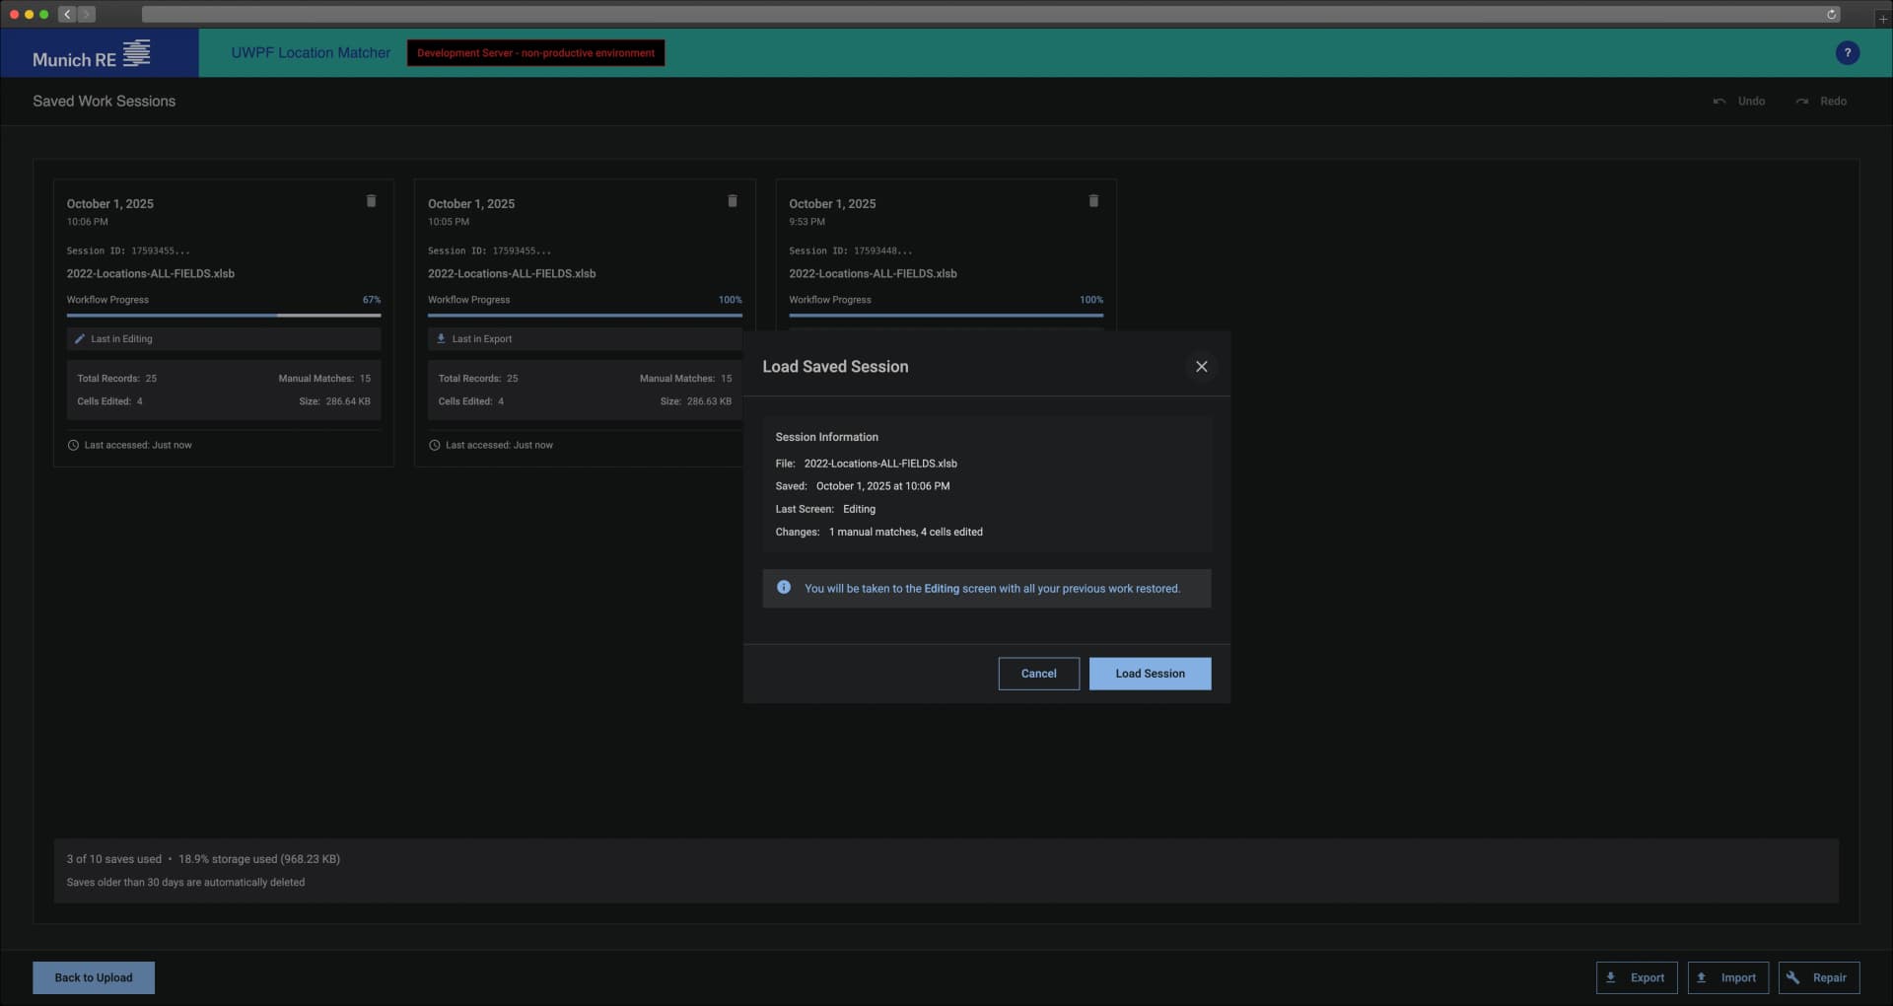This screenshot has width=1893, height=1006.
Task: Click 'October 1, 2025 at 10:06 PM' saved value
Action: (882, 486)
